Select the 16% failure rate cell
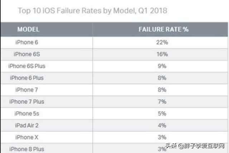This screenshot has height=153, width=229. 162,54
